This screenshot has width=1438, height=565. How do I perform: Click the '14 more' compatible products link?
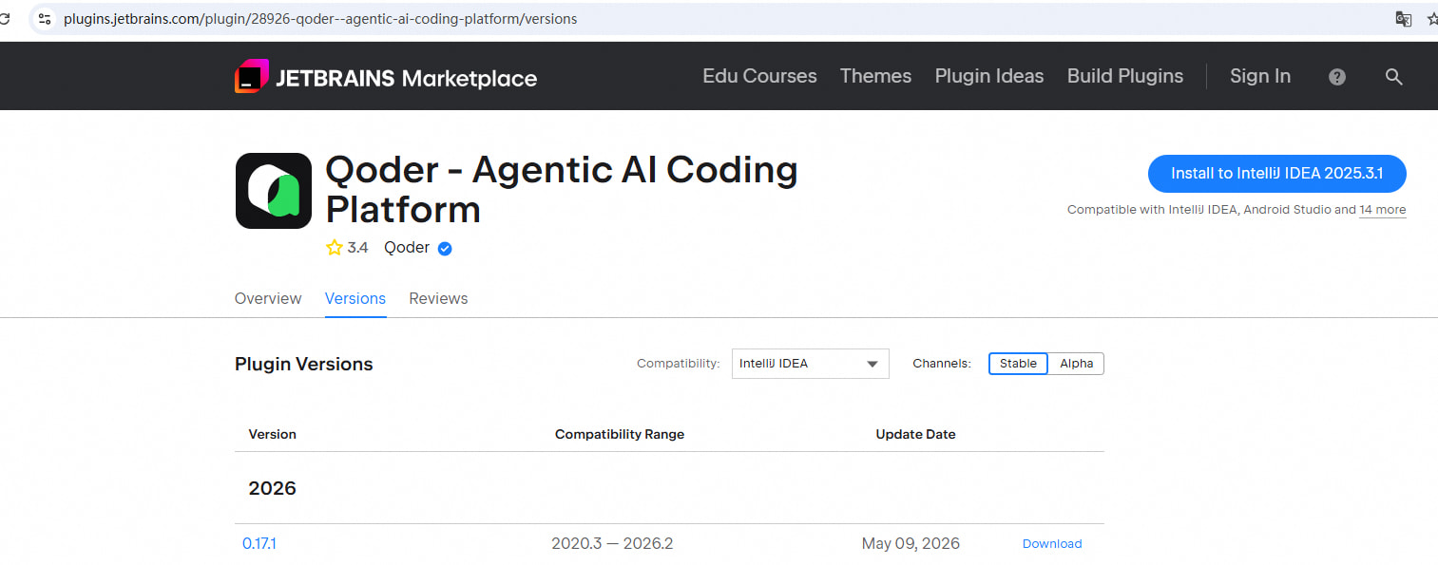pos(1382,210)
